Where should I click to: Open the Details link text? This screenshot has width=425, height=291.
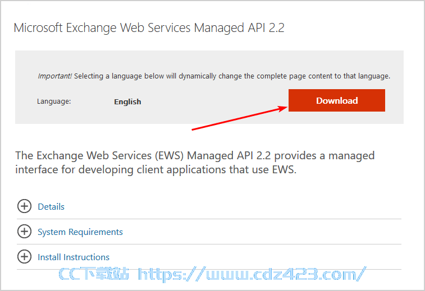pyautogui.click(x=51, y=206)
